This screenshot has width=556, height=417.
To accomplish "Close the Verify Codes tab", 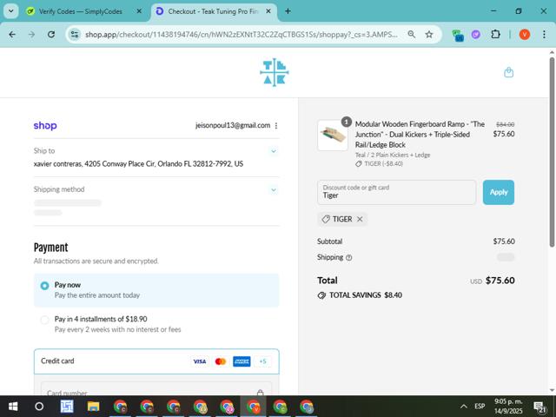I will click(x=139, y=11).
